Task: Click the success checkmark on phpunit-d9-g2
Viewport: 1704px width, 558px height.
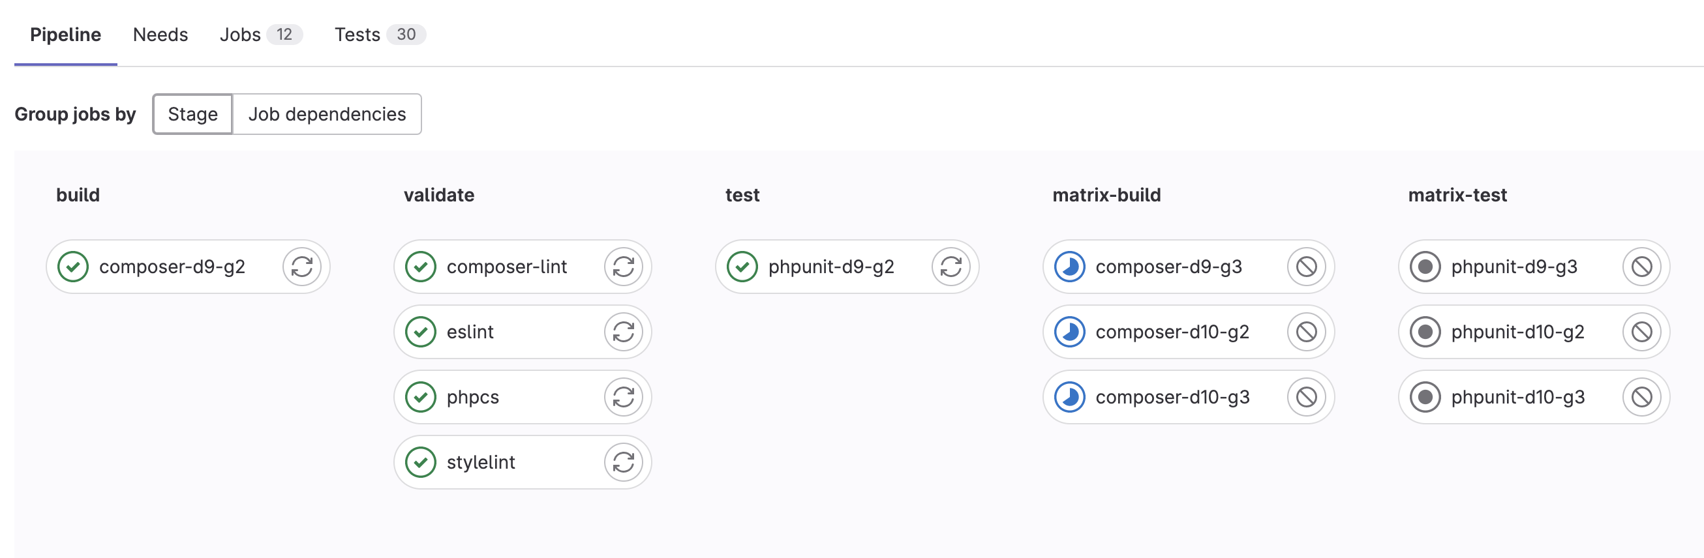Action: (x=742, y=267)
